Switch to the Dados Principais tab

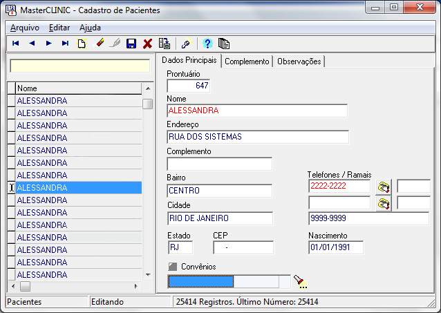pos(189,60)
